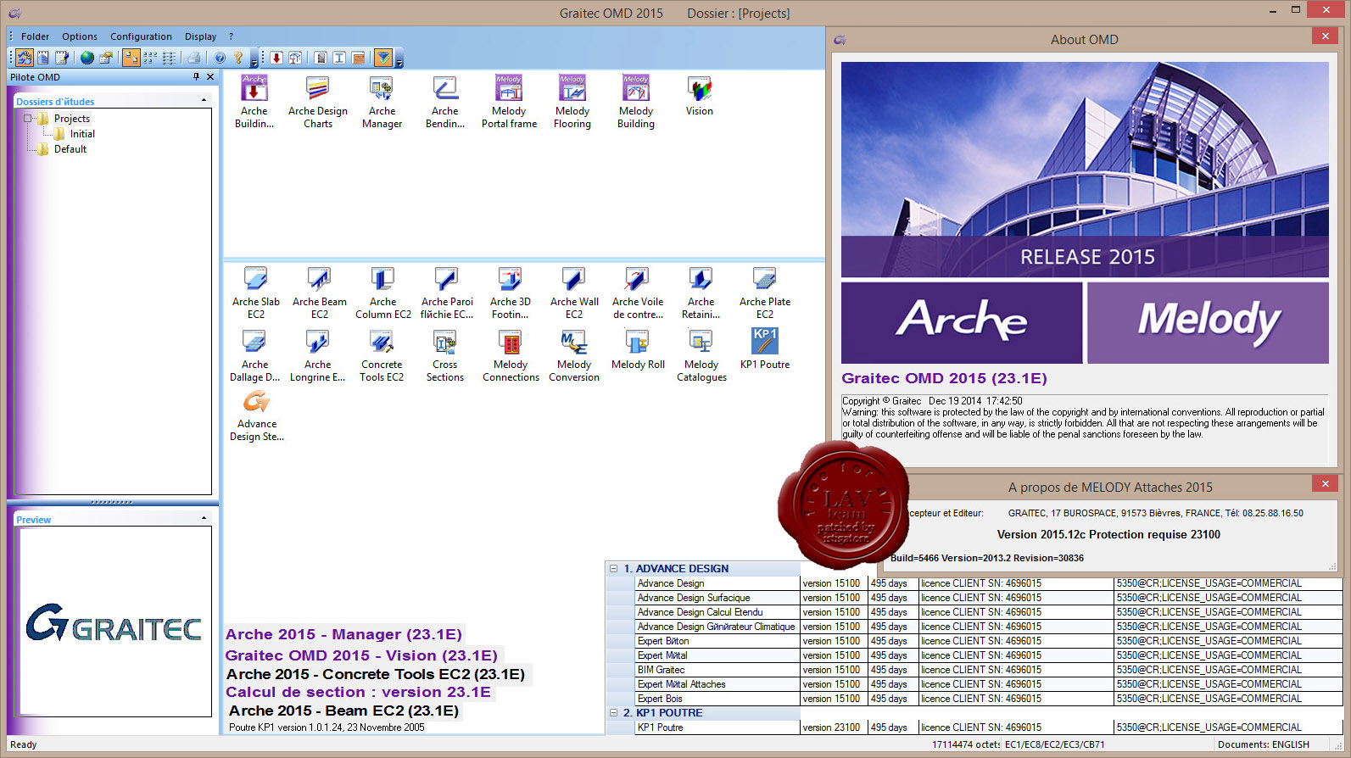Click the red down-arrow Arche toolbar filter

click(276, 58)
